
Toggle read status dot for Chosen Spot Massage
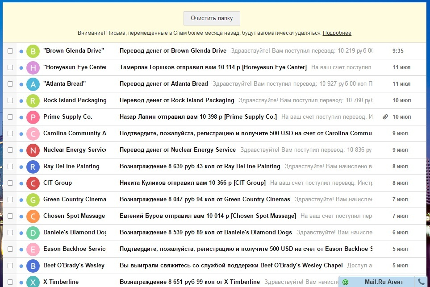tap(21, 216)
